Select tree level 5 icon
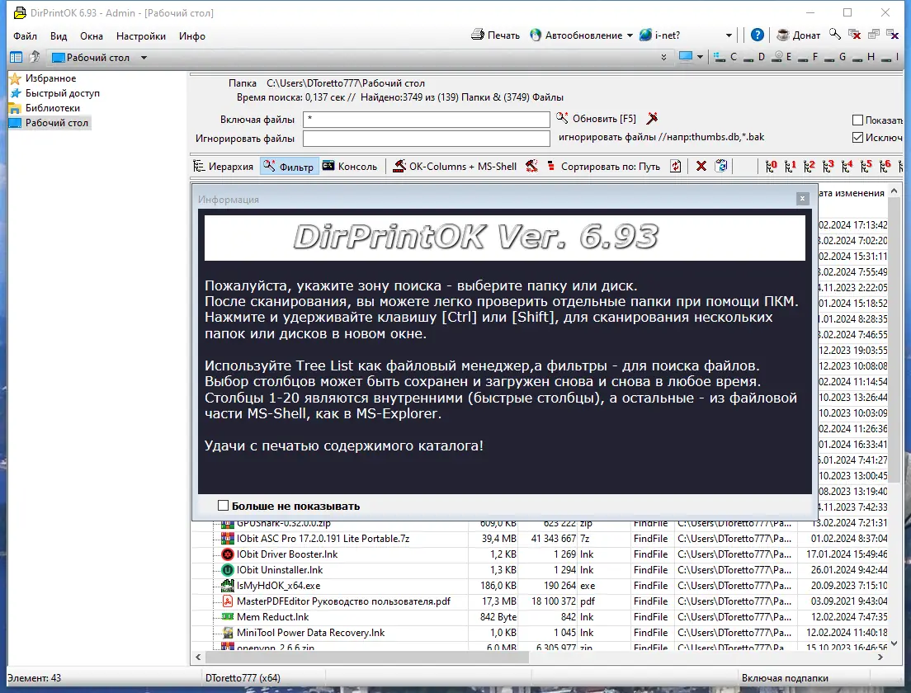Image resolution: width=911 pixels, height=693 pixels. pyautogui.click(x=866, y=166)
